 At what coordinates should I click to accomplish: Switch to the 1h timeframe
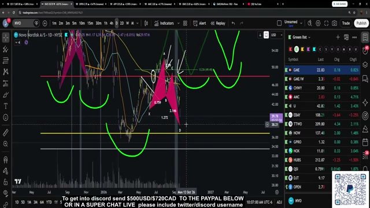click(x=106, y=23)
